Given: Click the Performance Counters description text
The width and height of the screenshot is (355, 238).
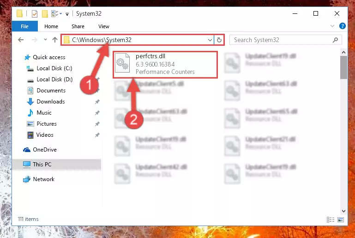Looking at the screenshot, I should 165,72.
